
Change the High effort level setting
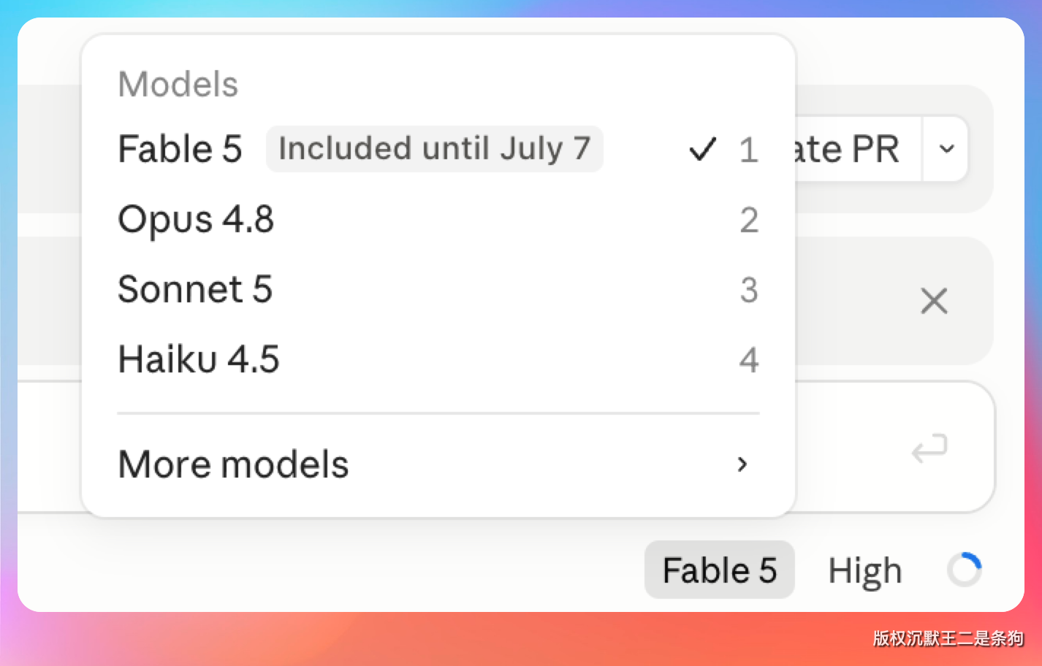[x=864, y=571]
